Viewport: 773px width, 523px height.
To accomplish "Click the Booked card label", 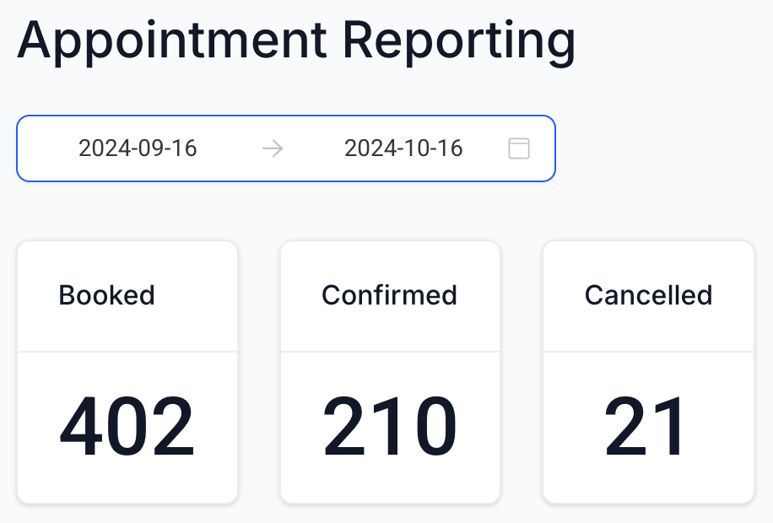I will tap(106, 295).
